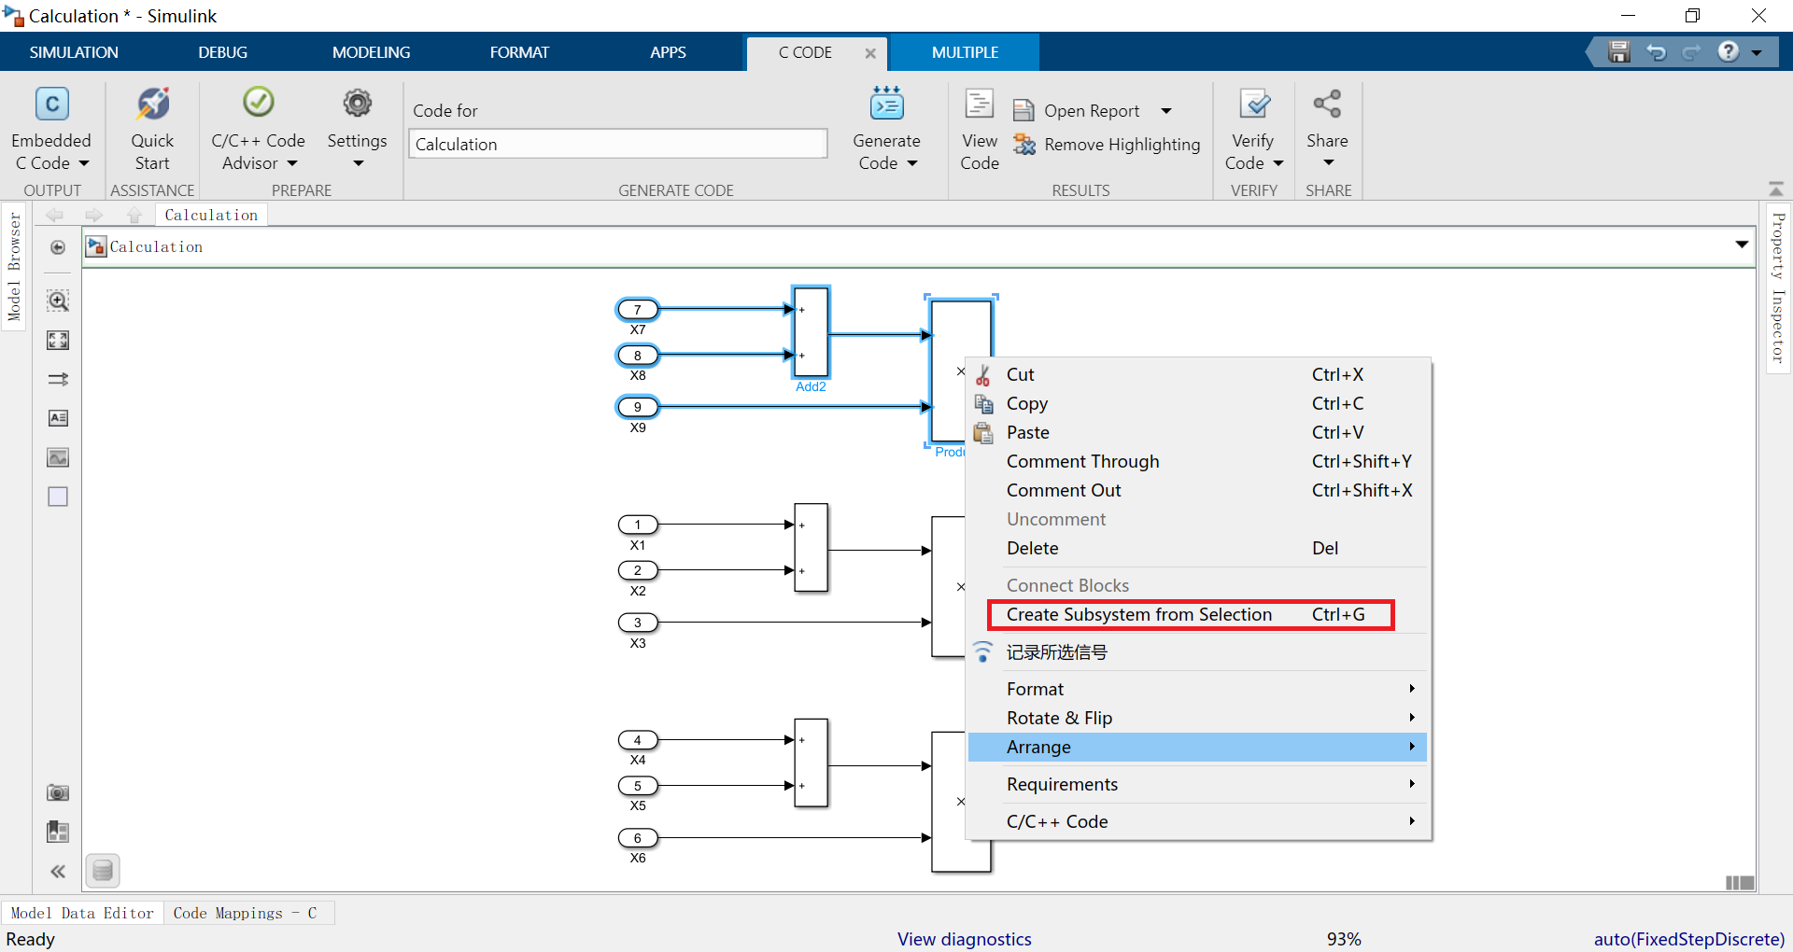
Task: Select the Add2 sum block
Action: (x=811, y=332)
